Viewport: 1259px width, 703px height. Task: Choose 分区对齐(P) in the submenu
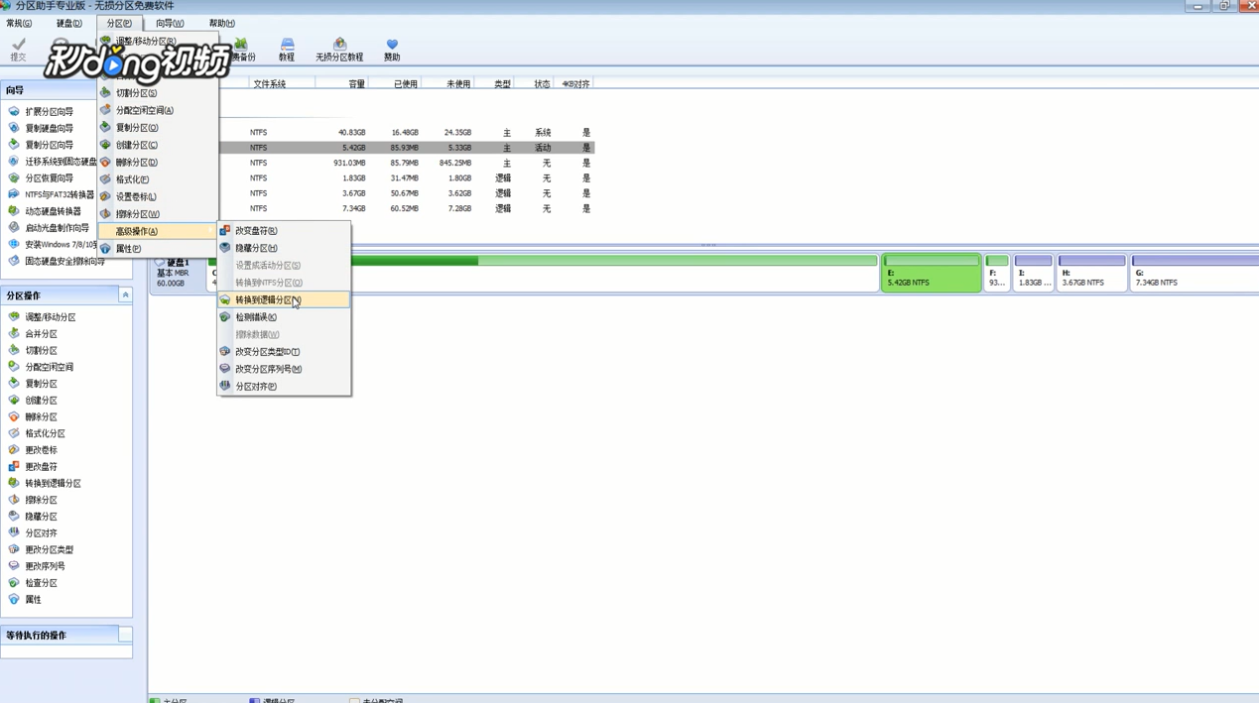(x=284, y=387)
